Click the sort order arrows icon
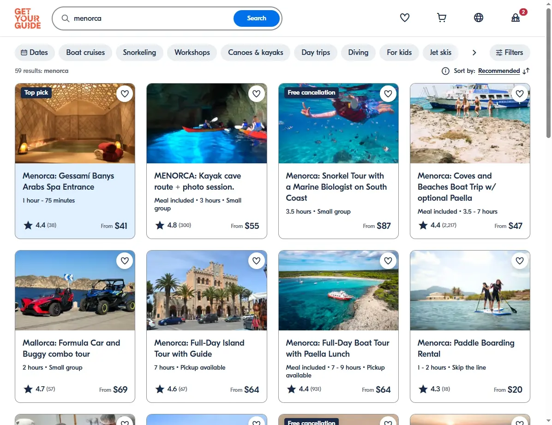Screen dimensions: 552x425 (x=526, y=71)
